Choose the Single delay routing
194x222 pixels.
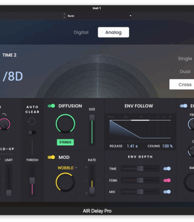185,58
